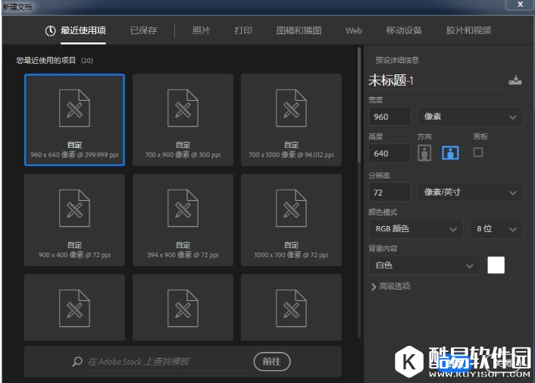This screenshot has width=535, height=383.
Task: Click the 宽度 width input field showing 960
Action: pos(390,117)
